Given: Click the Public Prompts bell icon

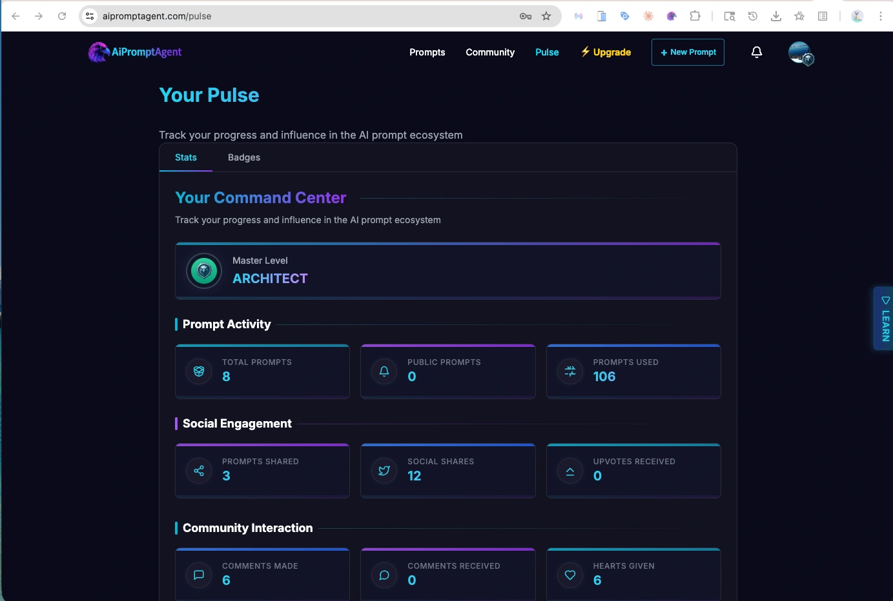Looking at the screenshot, I should click(384, 371).
